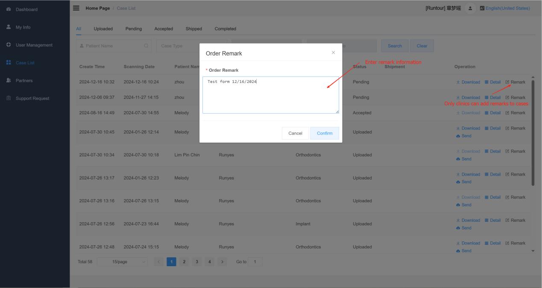The height and width of the screenshot is (288, 542).
Task: Close the Order Remark dialog via X
Action: click(x=333, y=53)
